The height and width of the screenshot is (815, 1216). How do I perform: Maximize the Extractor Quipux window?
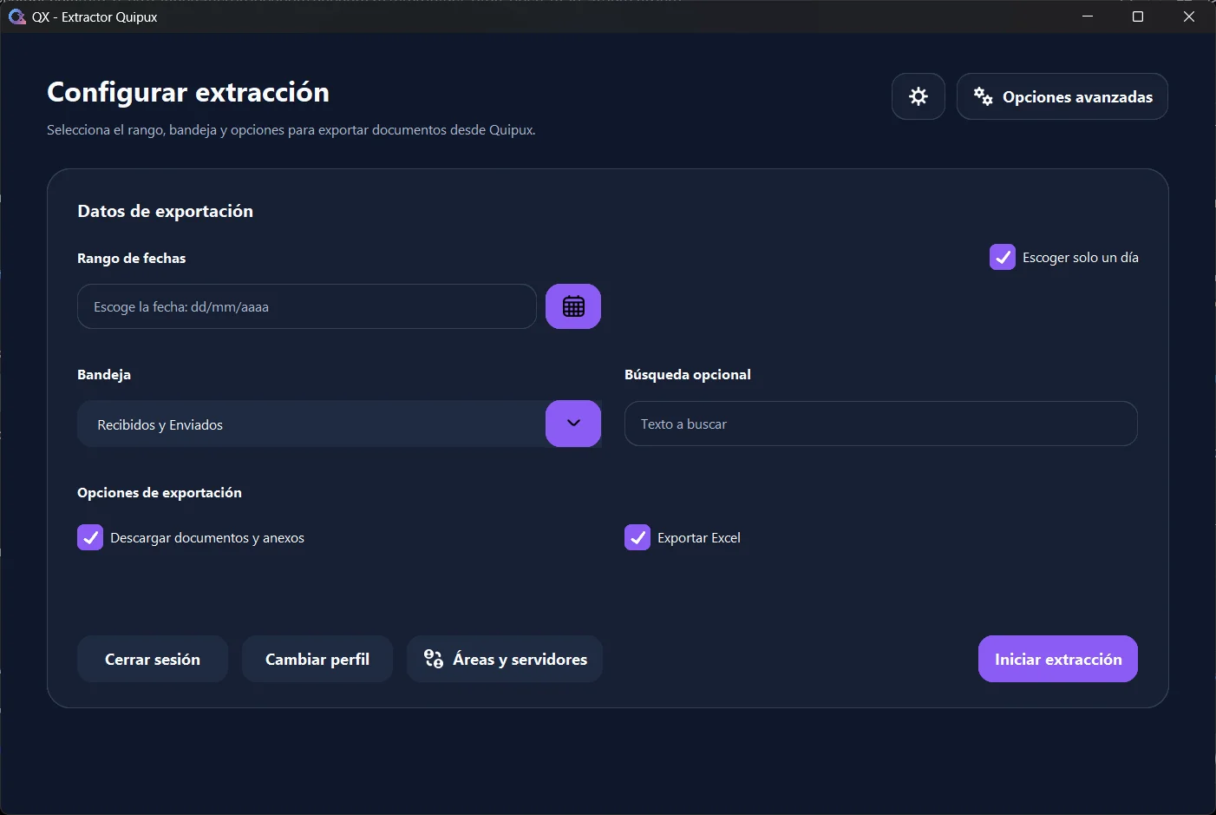click(1138, 16)
